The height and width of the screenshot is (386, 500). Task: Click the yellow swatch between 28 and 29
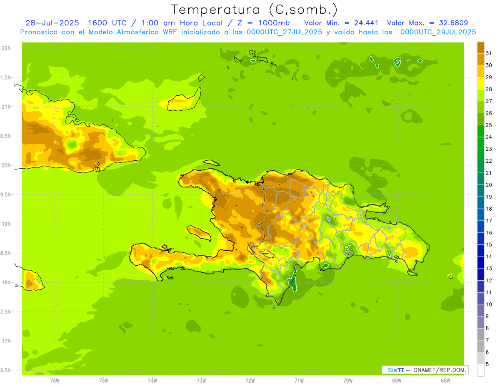click(x=480, y=83)
